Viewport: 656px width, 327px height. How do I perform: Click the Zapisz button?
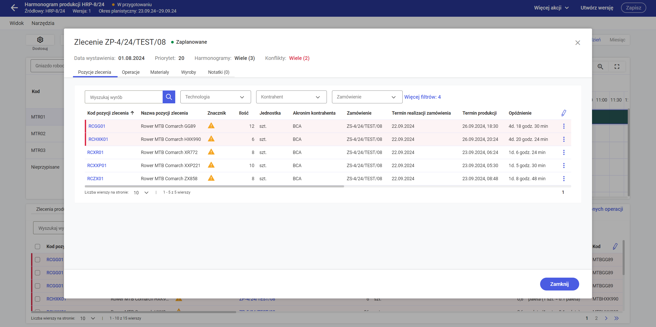pyautogui.click(x=633, y=8)
